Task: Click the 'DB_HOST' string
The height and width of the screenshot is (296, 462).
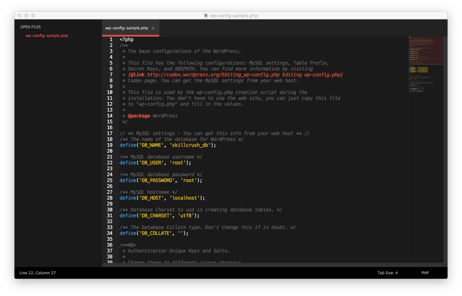Action: pos(152,198)
